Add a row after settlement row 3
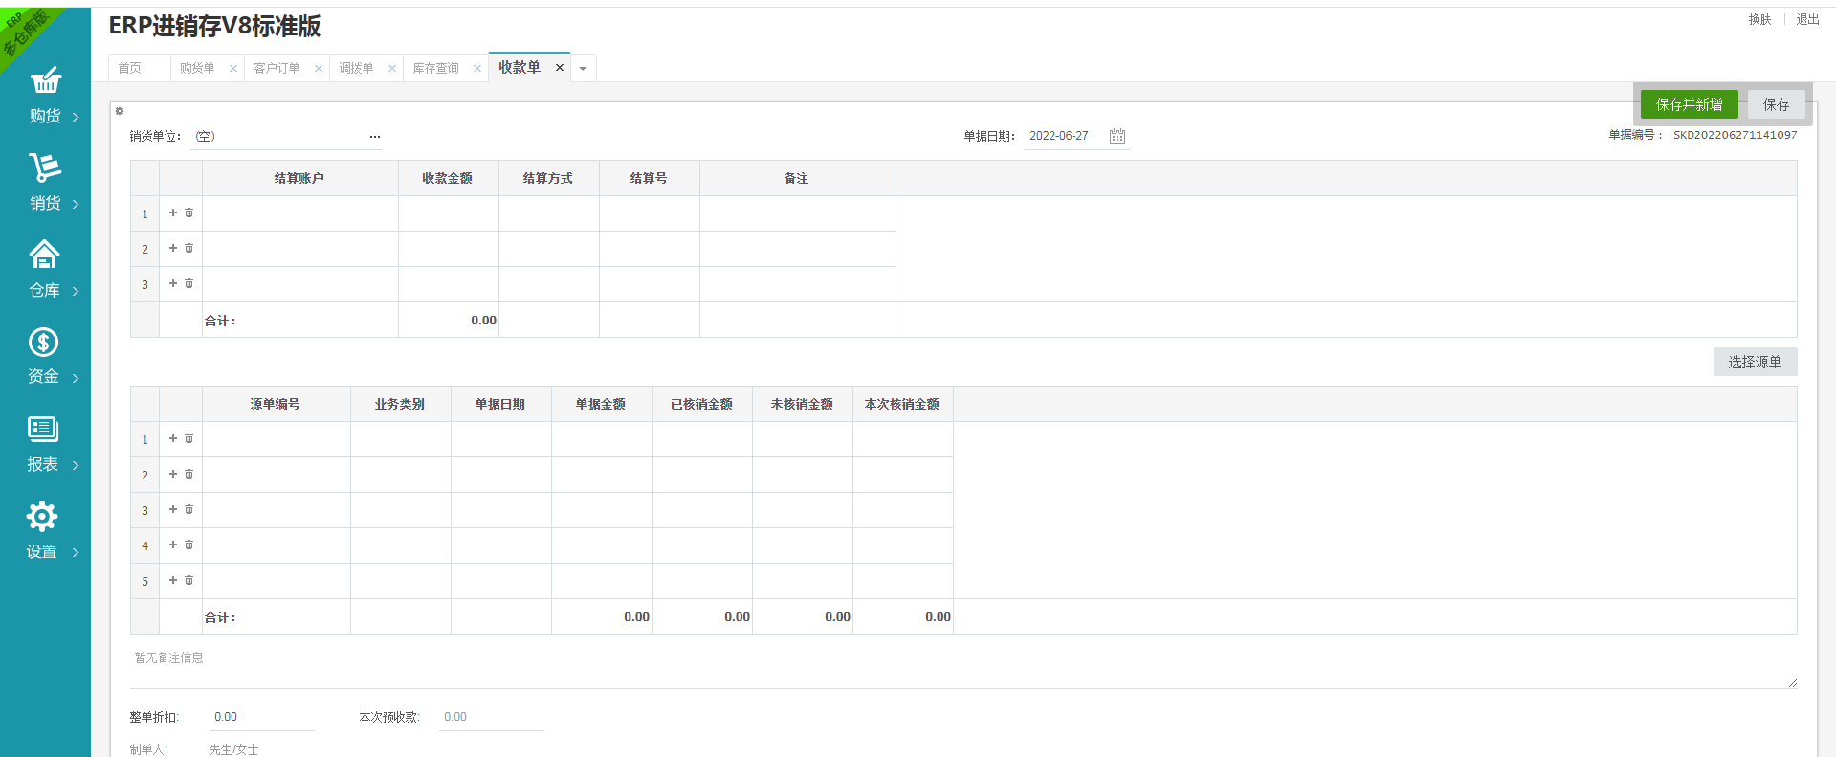The width and height of the screenshot is (1836, 757). (x=173, y=283)
